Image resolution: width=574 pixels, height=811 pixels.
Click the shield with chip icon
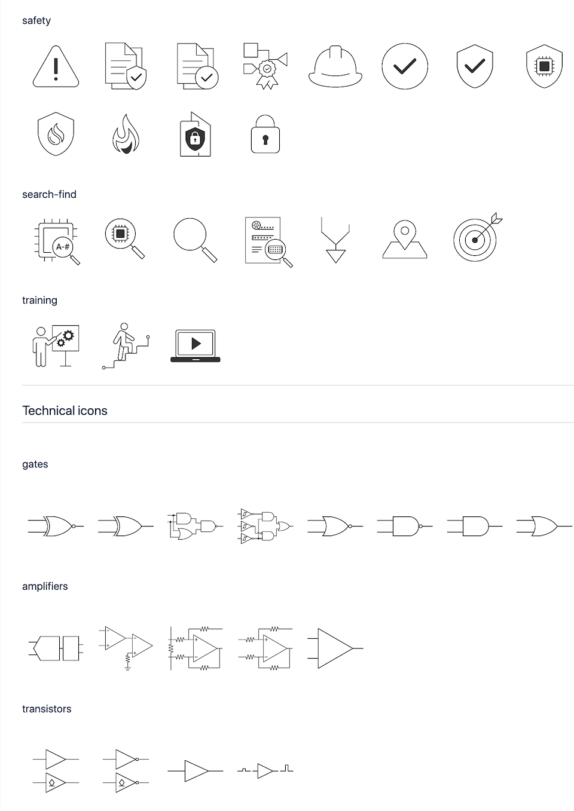(545, 66)
